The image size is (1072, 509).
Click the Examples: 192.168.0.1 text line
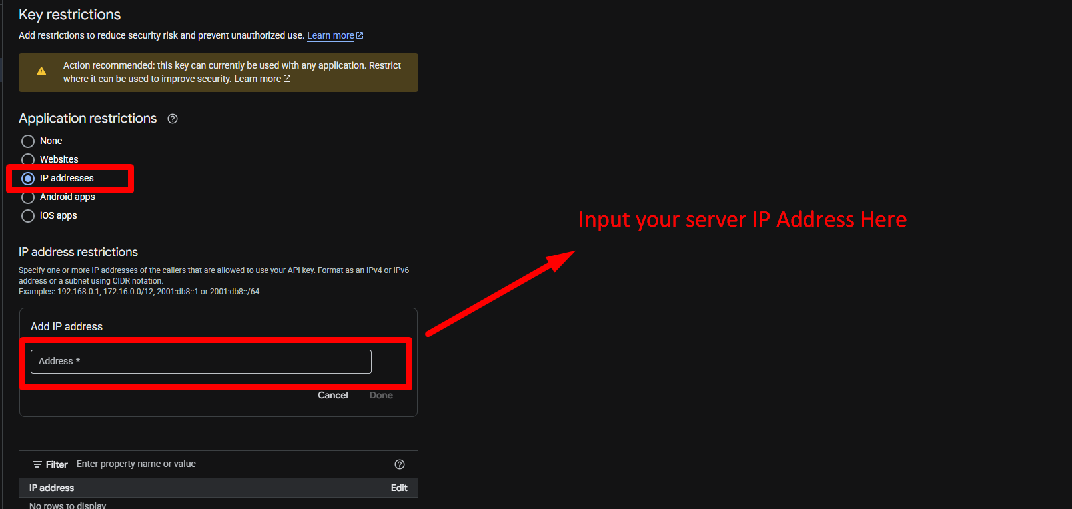[139, 292]
